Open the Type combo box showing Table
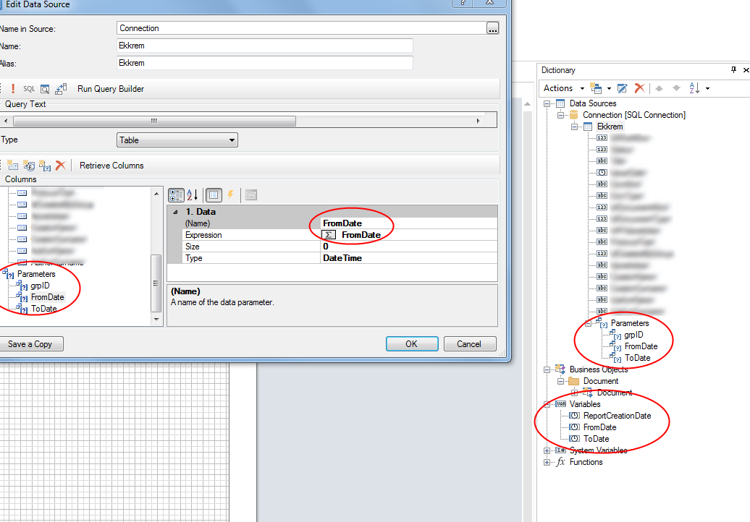 [x=177, y=140]
